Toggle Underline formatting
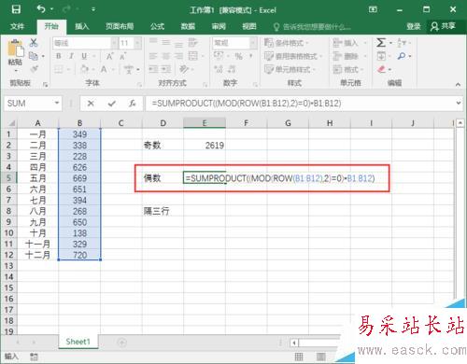467x364 pixels. click(84, 56)
